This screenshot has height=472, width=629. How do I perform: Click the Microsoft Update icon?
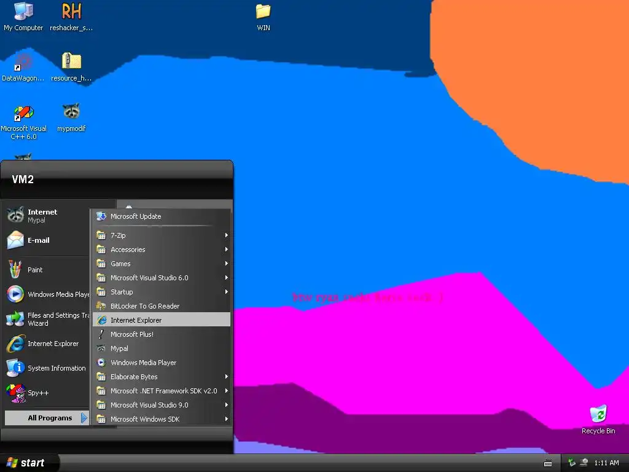pos(101,216)
